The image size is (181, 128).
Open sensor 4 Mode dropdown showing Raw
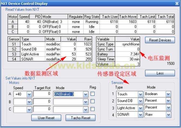click(168, 115)
